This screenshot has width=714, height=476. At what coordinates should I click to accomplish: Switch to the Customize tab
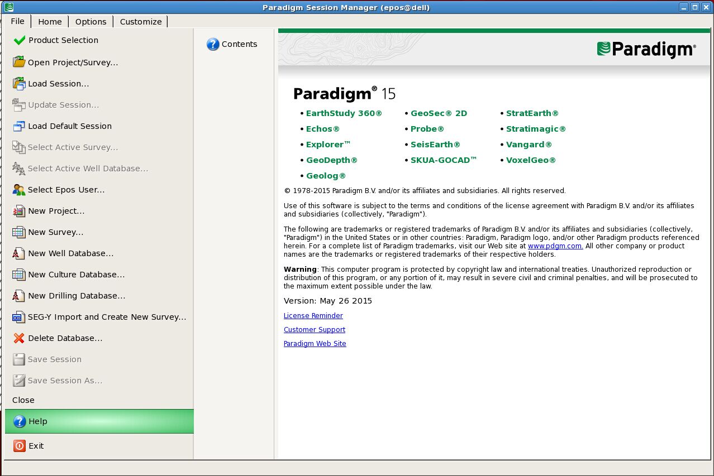coord(141,22)
